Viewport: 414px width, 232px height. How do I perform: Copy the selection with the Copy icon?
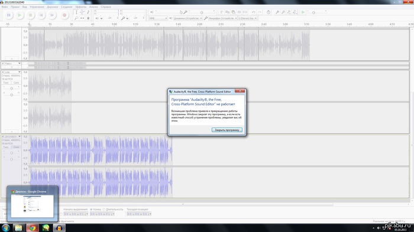click(x=227, y=12)
